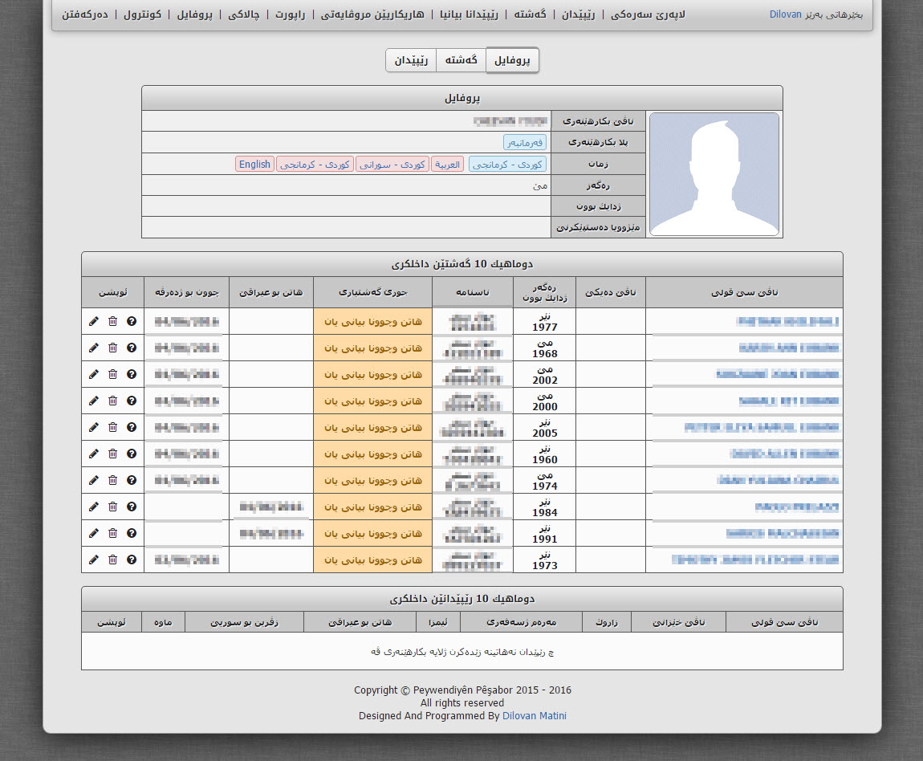Open the راپورت reports menu item
923x761 pixels.
click(291, 14)
